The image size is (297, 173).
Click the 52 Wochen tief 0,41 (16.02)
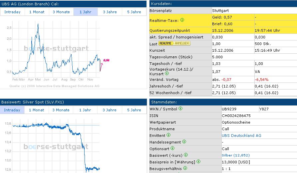266,93
